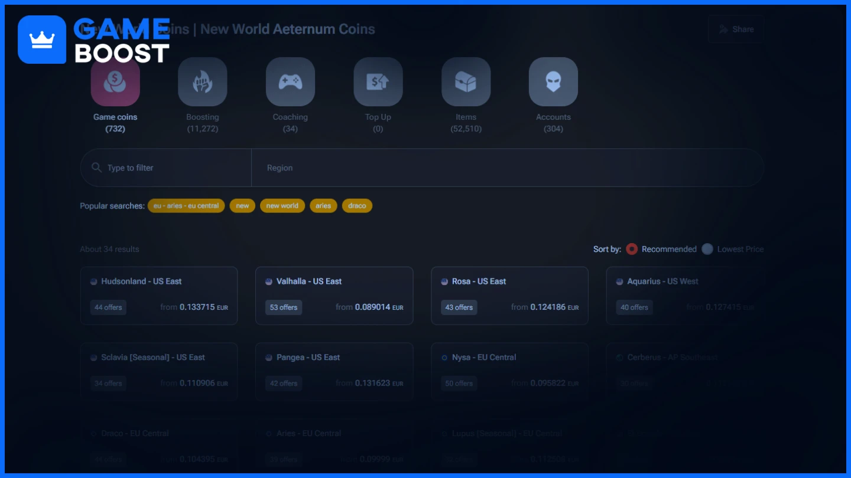Focus the Type to filter field
The image size is (851, 478).
pos(166,168)
